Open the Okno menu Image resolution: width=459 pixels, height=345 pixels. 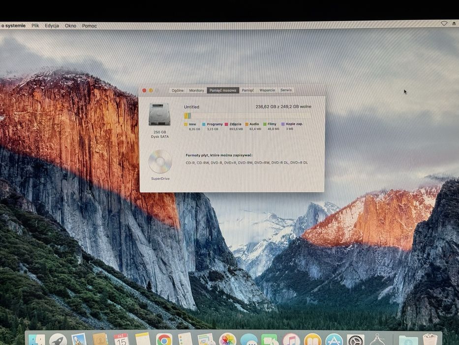(x=70, y=26)
